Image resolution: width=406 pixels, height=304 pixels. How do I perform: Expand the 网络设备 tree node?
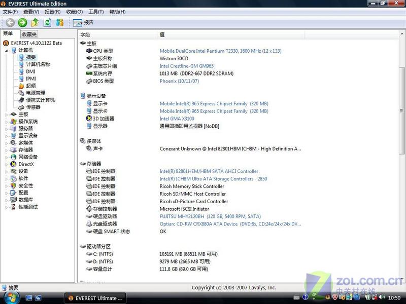pos(7,157)
